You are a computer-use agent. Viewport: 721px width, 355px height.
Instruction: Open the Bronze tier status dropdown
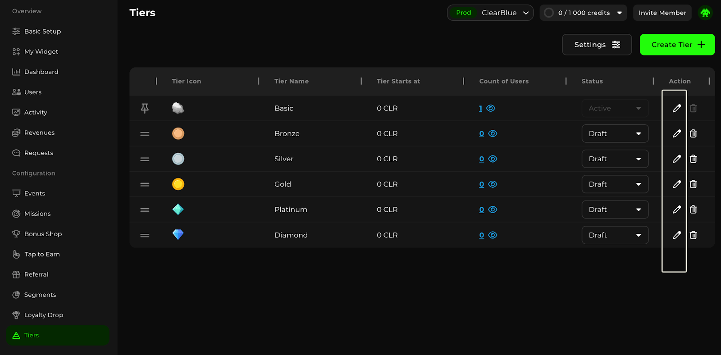pyautogui.click(x=615, y=134)
